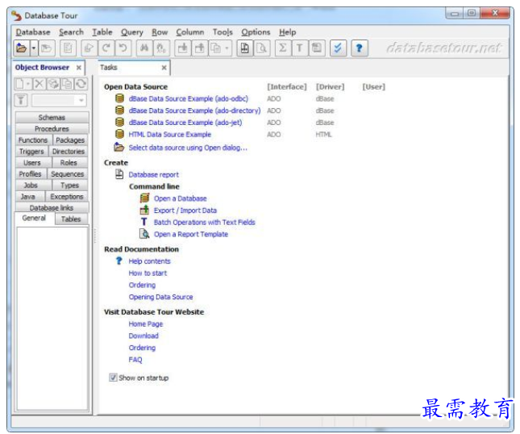The width and height of the screenshot is (520, 434).
Task: Open the Database menu
Action: [x=33, y=32]
